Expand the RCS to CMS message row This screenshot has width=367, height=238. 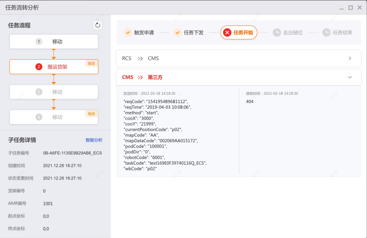click(x=350, y=58)
